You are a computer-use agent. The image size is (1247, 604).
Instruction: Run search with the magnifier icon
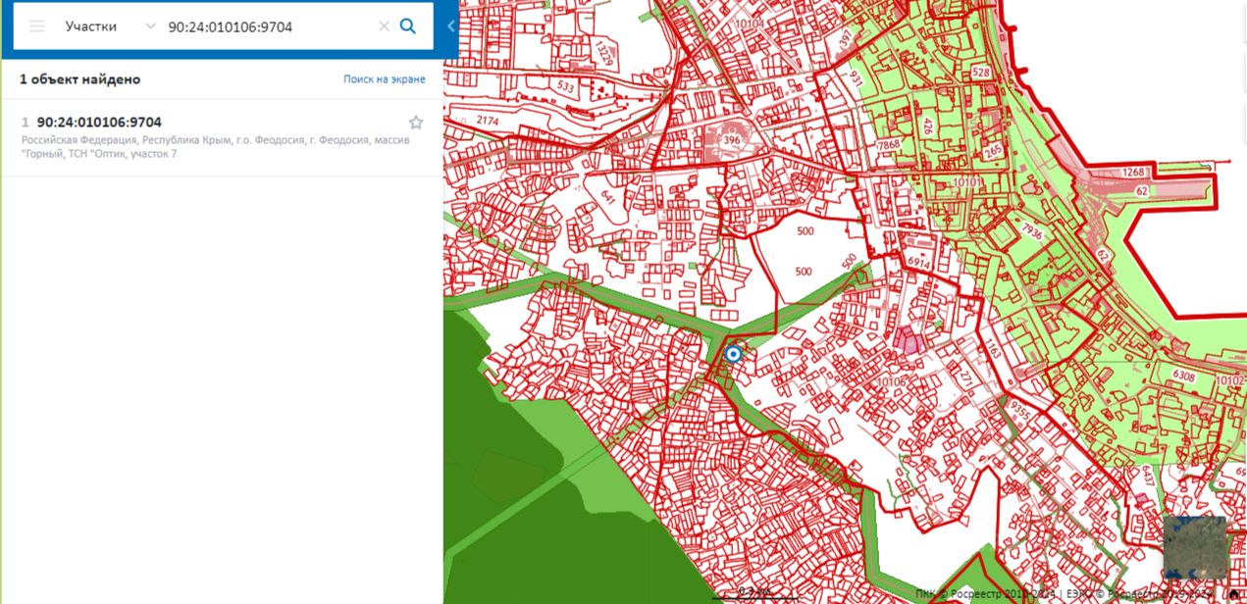click(408, 26)
